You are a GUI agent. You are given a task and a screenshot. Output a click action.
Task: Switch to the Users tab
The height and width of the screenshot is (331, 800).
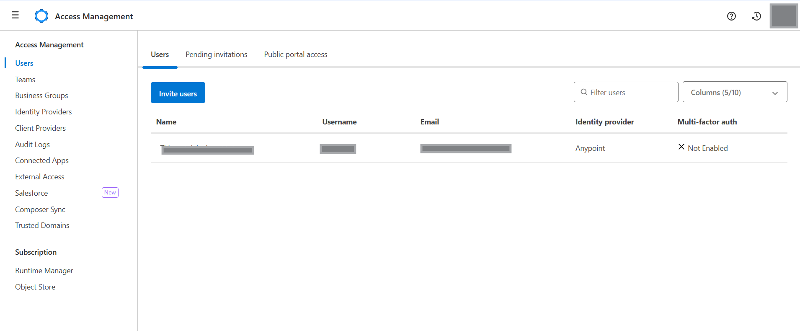coord(160,54)
